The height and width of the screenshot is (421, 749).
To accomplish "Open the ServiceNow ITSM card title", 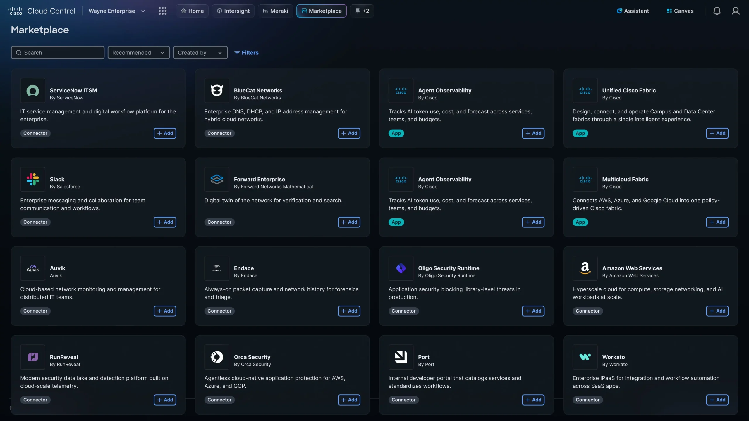I will 73,90.
